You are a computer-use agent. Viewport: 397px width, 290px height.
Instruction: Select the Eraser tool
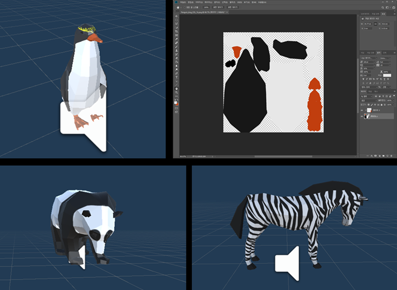pos(176,58)
